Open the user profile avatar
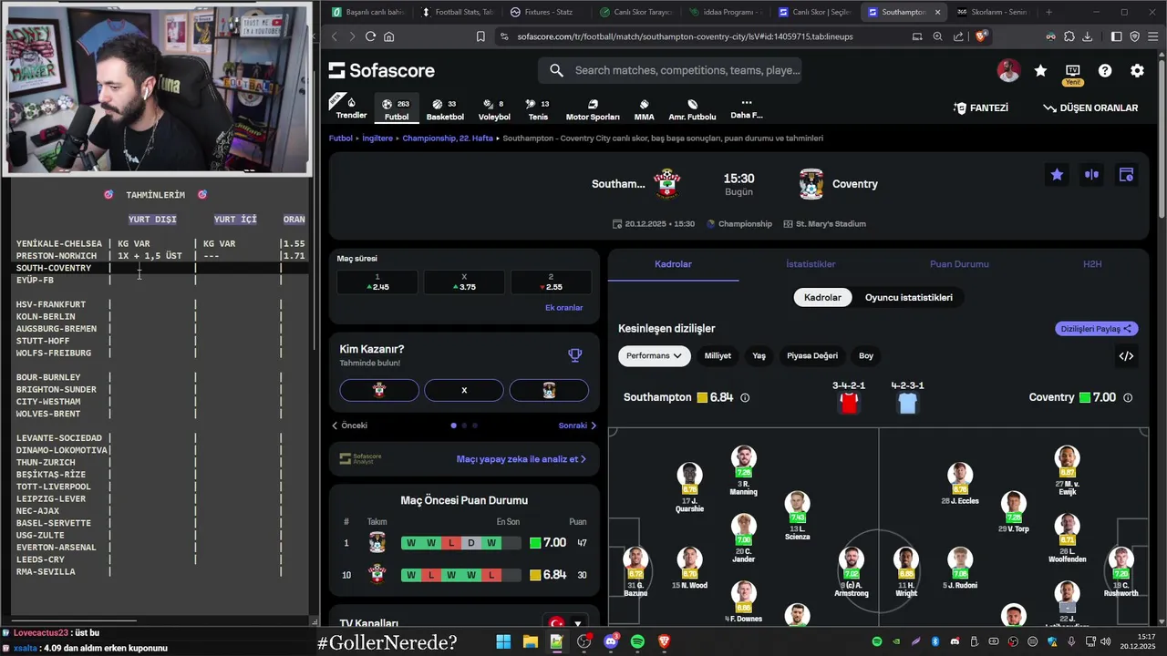Screen dimensions: 1167x656 pyautogui.click(x=1008, y=71)
